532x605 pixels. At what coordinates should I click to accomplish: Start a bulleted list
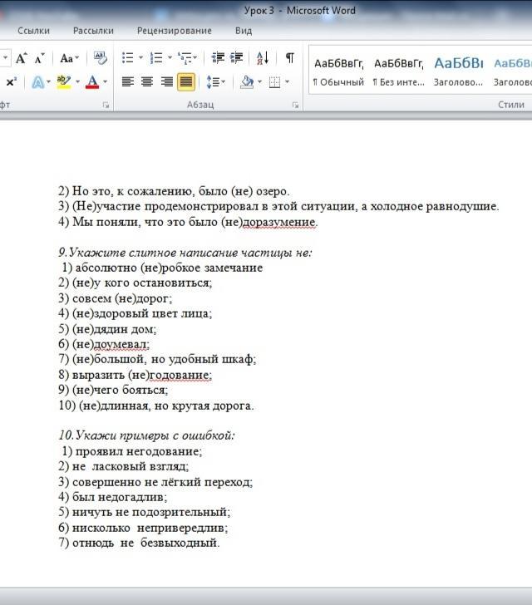point(128,58)
